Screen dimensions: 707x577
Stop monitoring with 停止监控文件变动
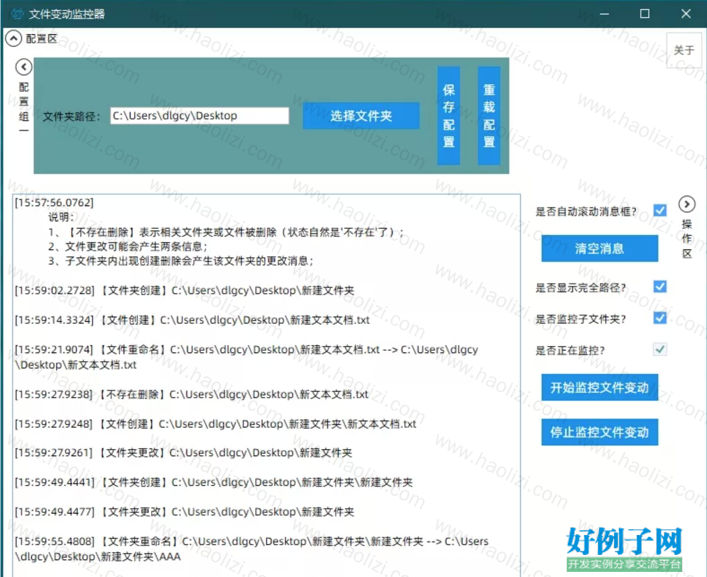tap(600, 432)
